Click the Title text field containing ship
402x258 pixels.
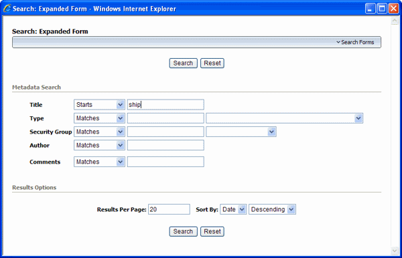[165, 104]
